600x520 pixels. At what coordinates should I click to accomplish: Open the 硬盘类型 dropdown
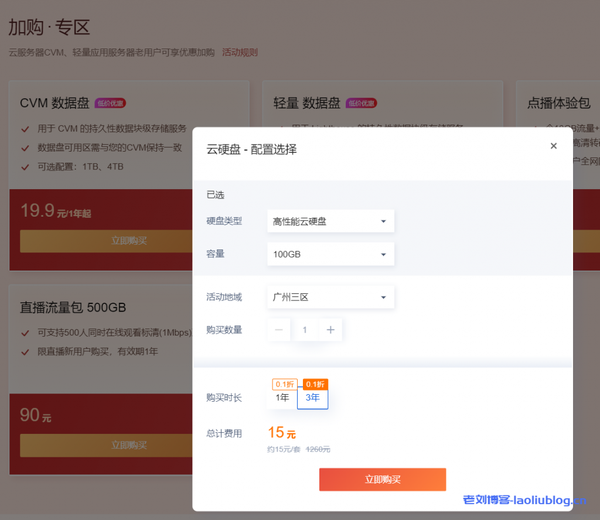pos(330,221)
